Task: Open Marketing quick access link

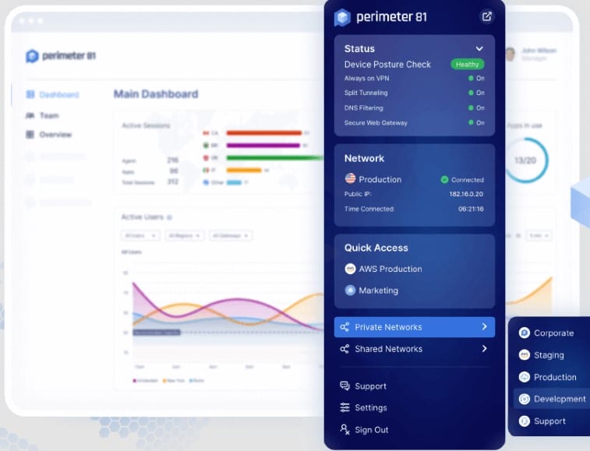Action: (379, 291)
